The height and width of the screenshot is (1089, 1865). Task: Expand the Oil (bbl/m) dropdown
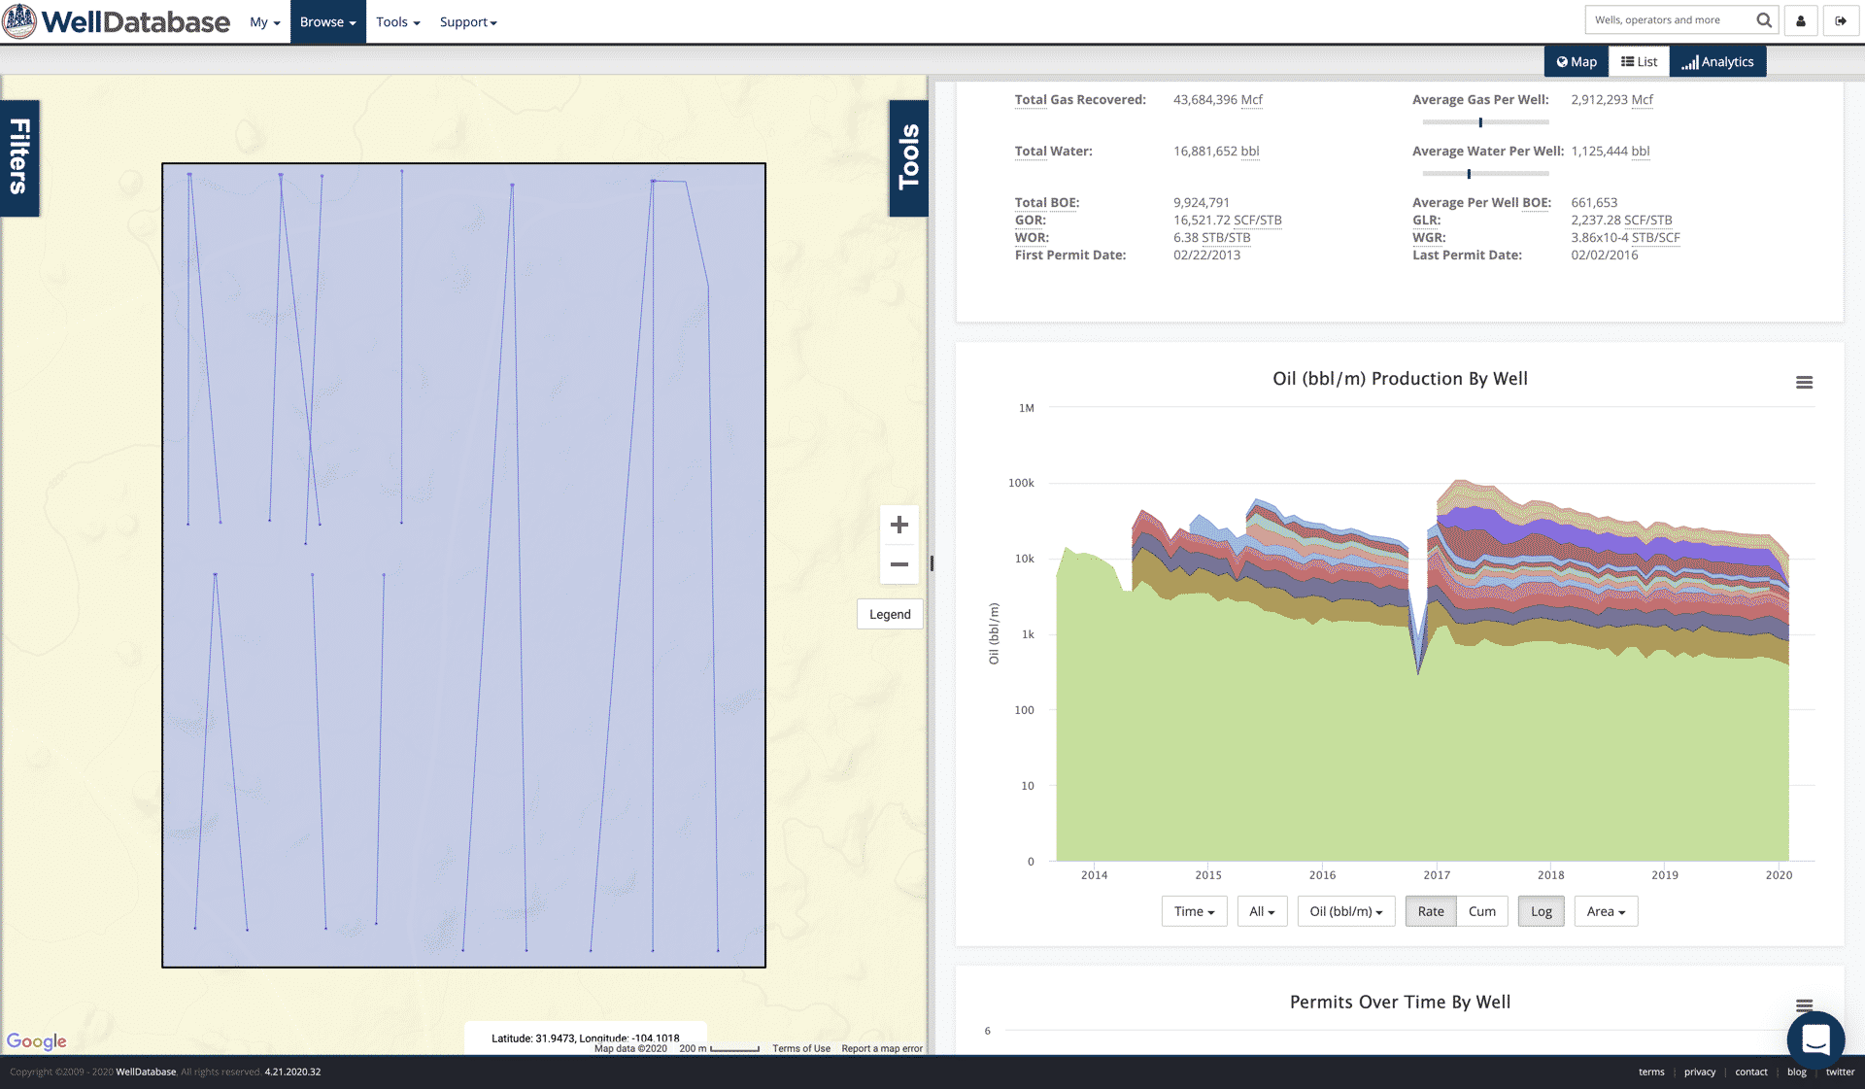[1345, 911]
